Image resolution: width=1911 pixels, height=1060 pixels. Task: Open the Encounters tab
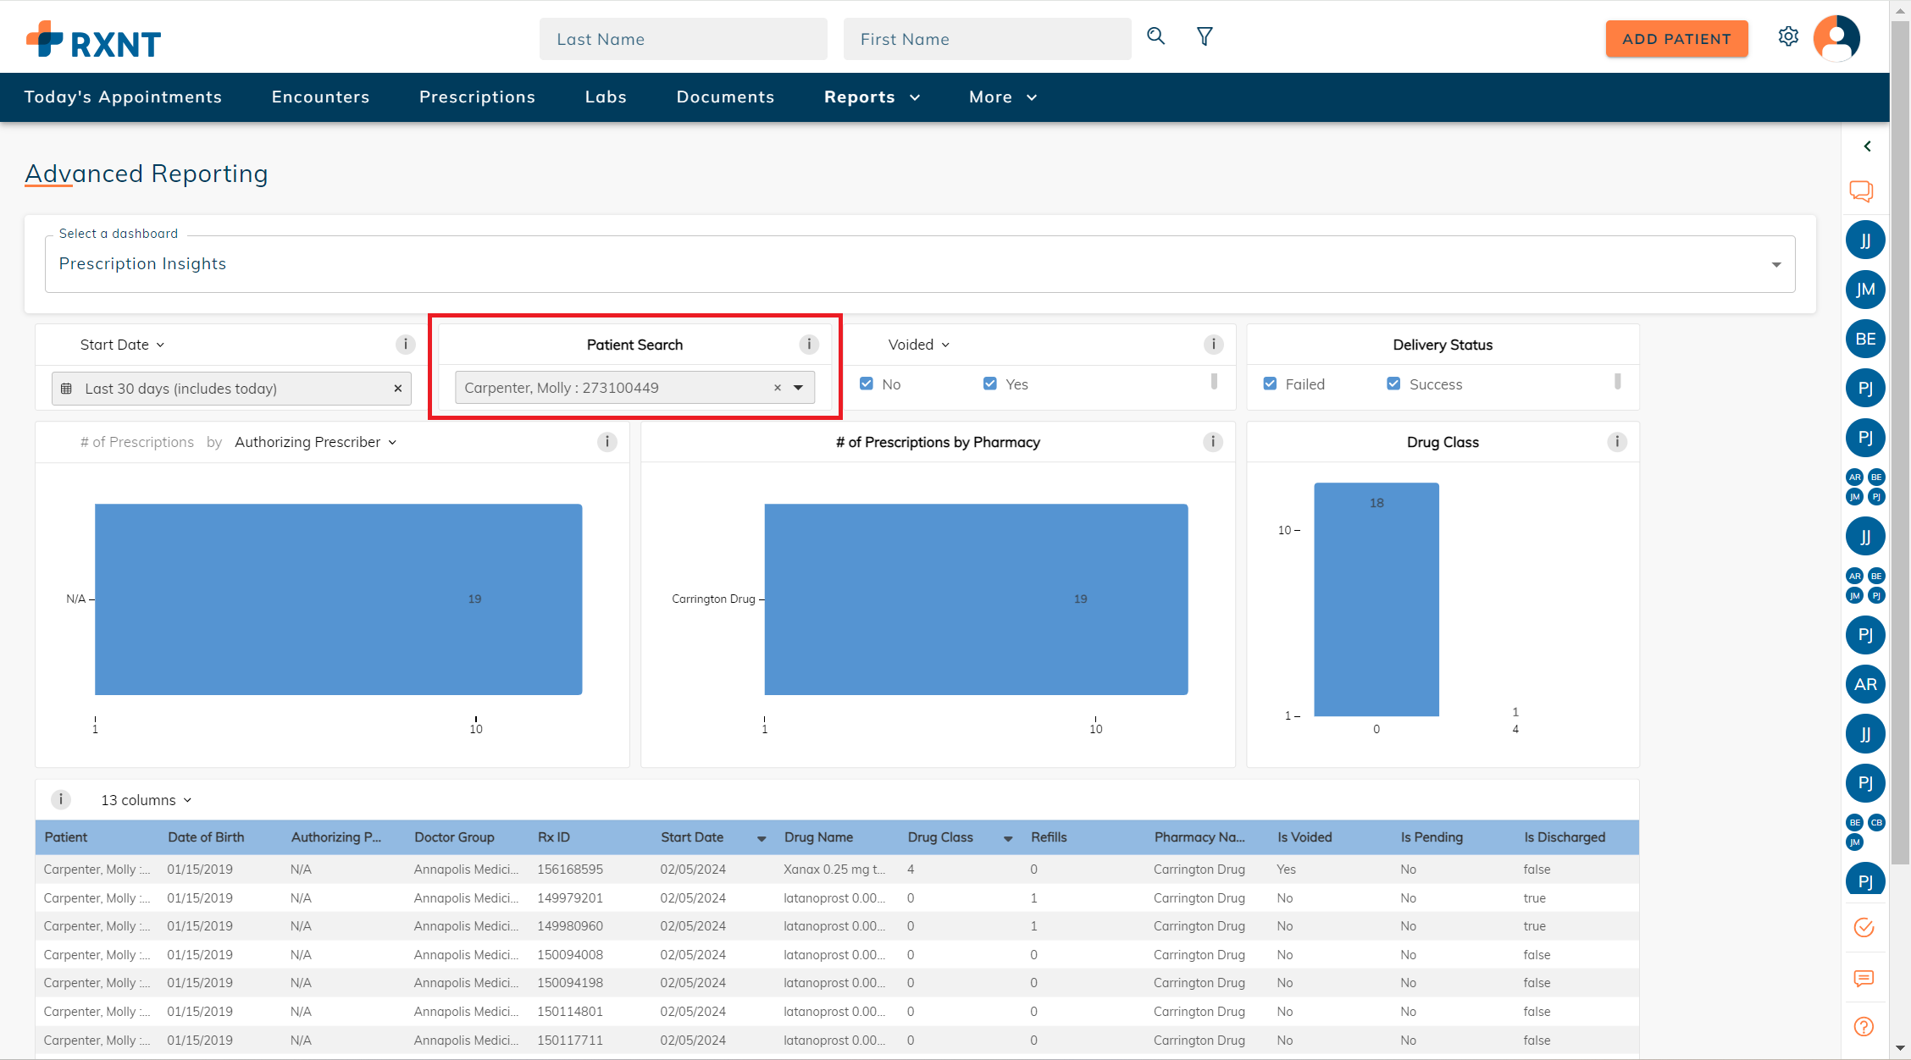pyautogui.click(x=320, y=97)
